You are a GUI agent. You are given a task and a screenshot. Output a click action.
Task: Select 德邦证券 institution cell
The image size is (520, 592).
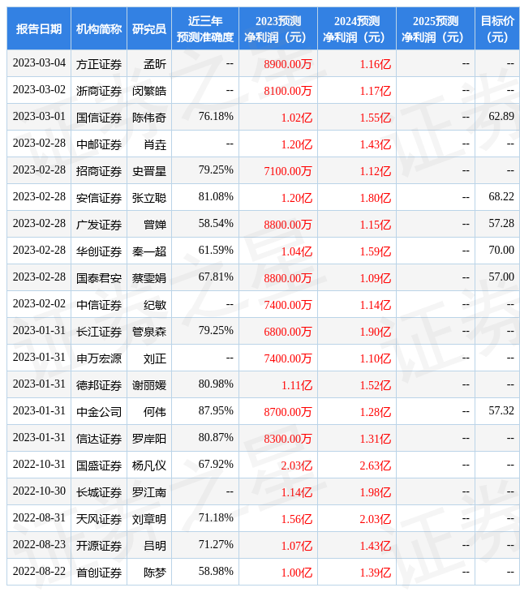pyautogui.click(x=99, y=385)
